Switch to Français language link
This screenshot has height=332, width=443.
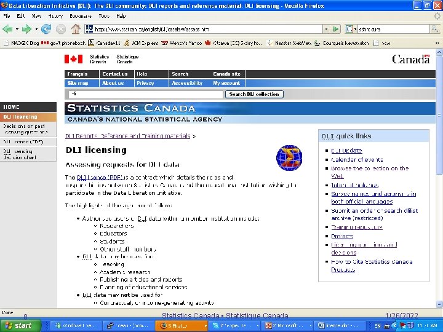pyautogui.click(x=77, y=74)
